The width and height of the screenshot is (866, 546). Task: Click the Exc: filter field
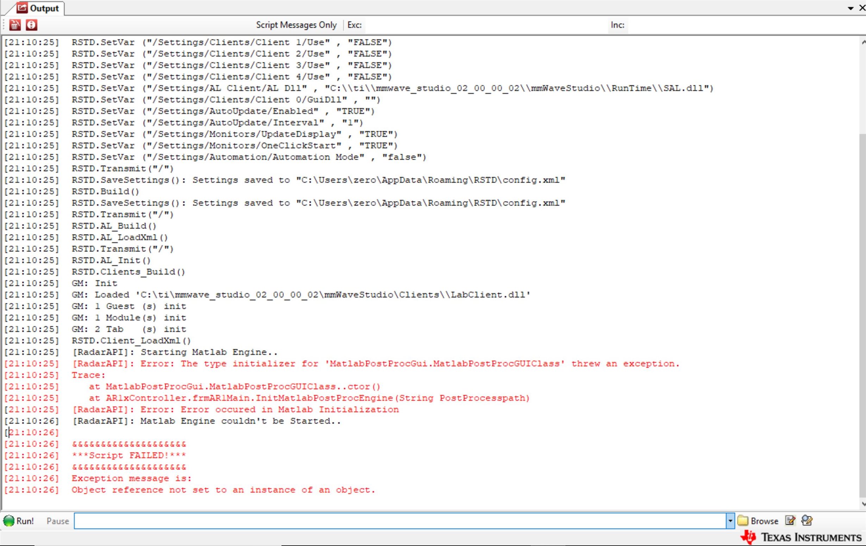pos(485,25)
